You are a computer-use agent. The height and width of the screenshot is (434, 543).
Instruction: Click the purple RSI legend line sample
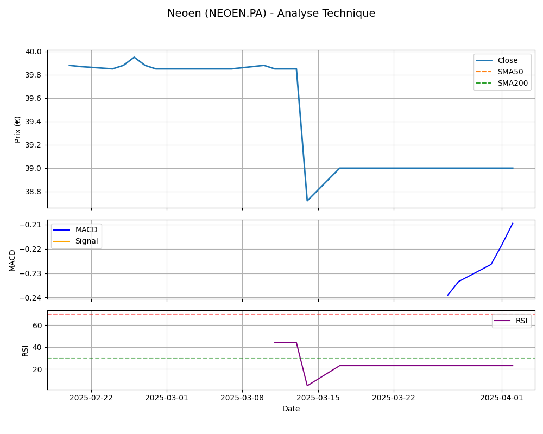point(502,321)
